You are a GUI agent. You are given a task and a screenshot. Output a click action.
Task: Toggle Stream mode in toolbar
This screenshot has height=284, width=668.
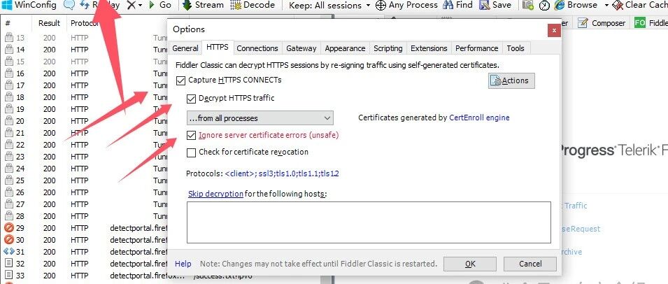point(204,5)
